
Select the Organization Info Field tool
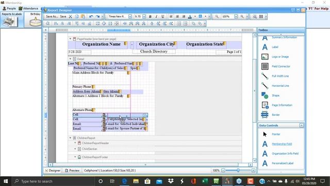pyautogui.click(x=285, y=153)
